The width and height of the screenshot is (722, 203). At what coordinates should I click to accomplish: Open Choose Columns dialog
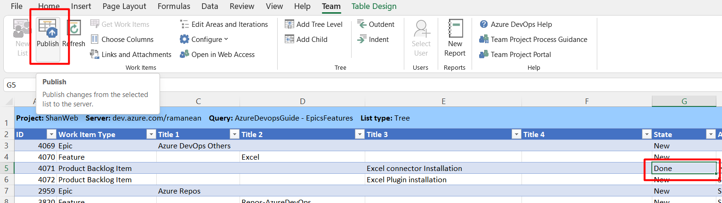(122, 39)
